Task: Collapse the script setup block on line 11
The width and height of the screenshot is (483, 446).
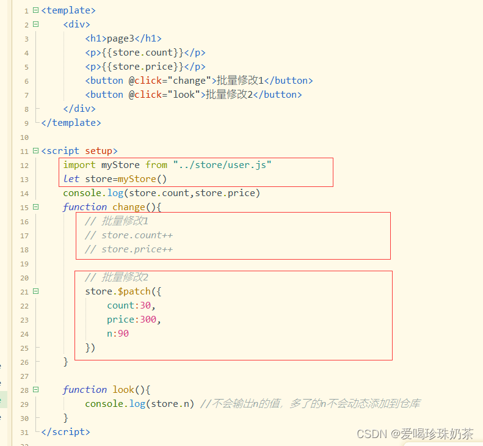Action: coord(36,151)
